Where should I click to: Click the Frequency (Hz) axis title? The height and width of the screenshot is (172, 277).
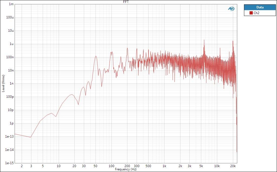coord(126,169)
